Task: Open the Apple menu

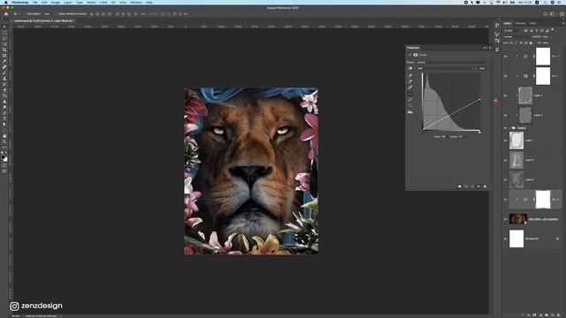Action: [6, 2]
